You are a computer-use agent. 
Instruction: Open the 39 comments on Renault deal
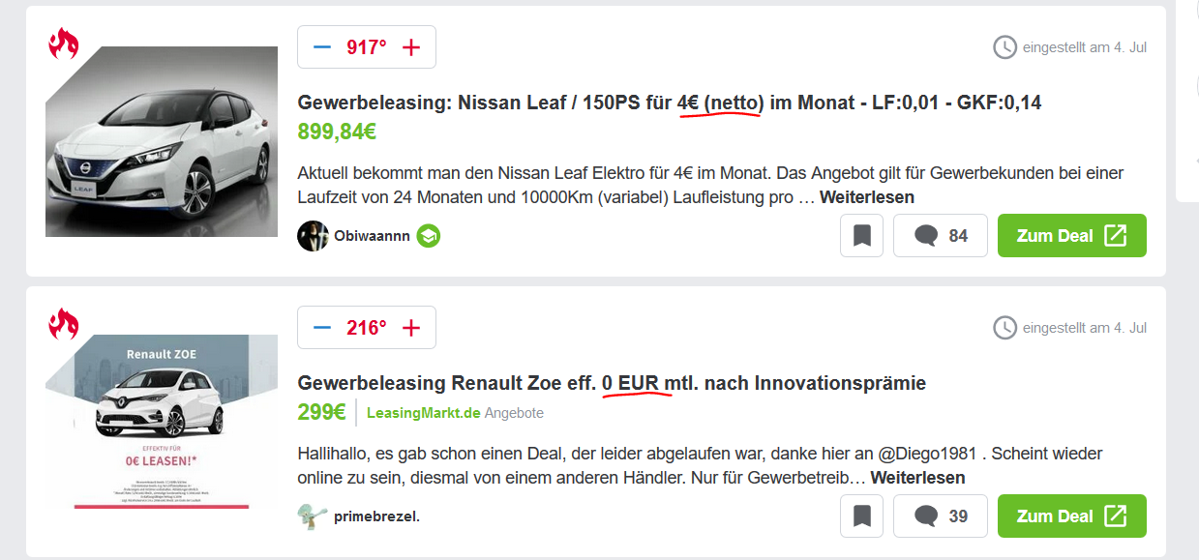tap(941, 516)
